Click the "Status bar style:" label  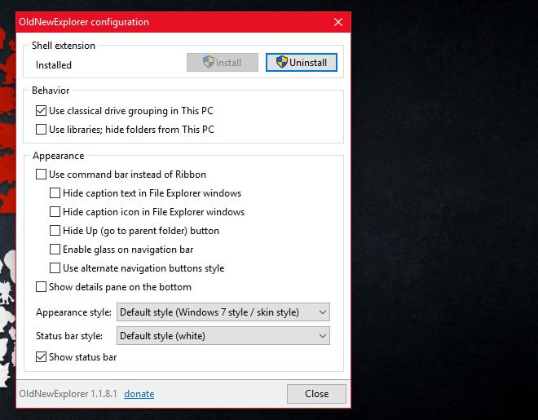pos(69,335)
